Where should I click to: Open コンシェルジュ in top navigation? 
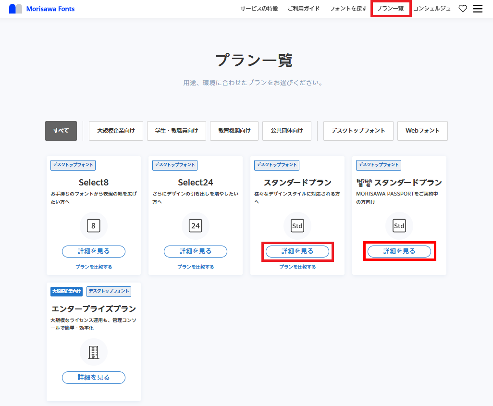tap(431, 9)
